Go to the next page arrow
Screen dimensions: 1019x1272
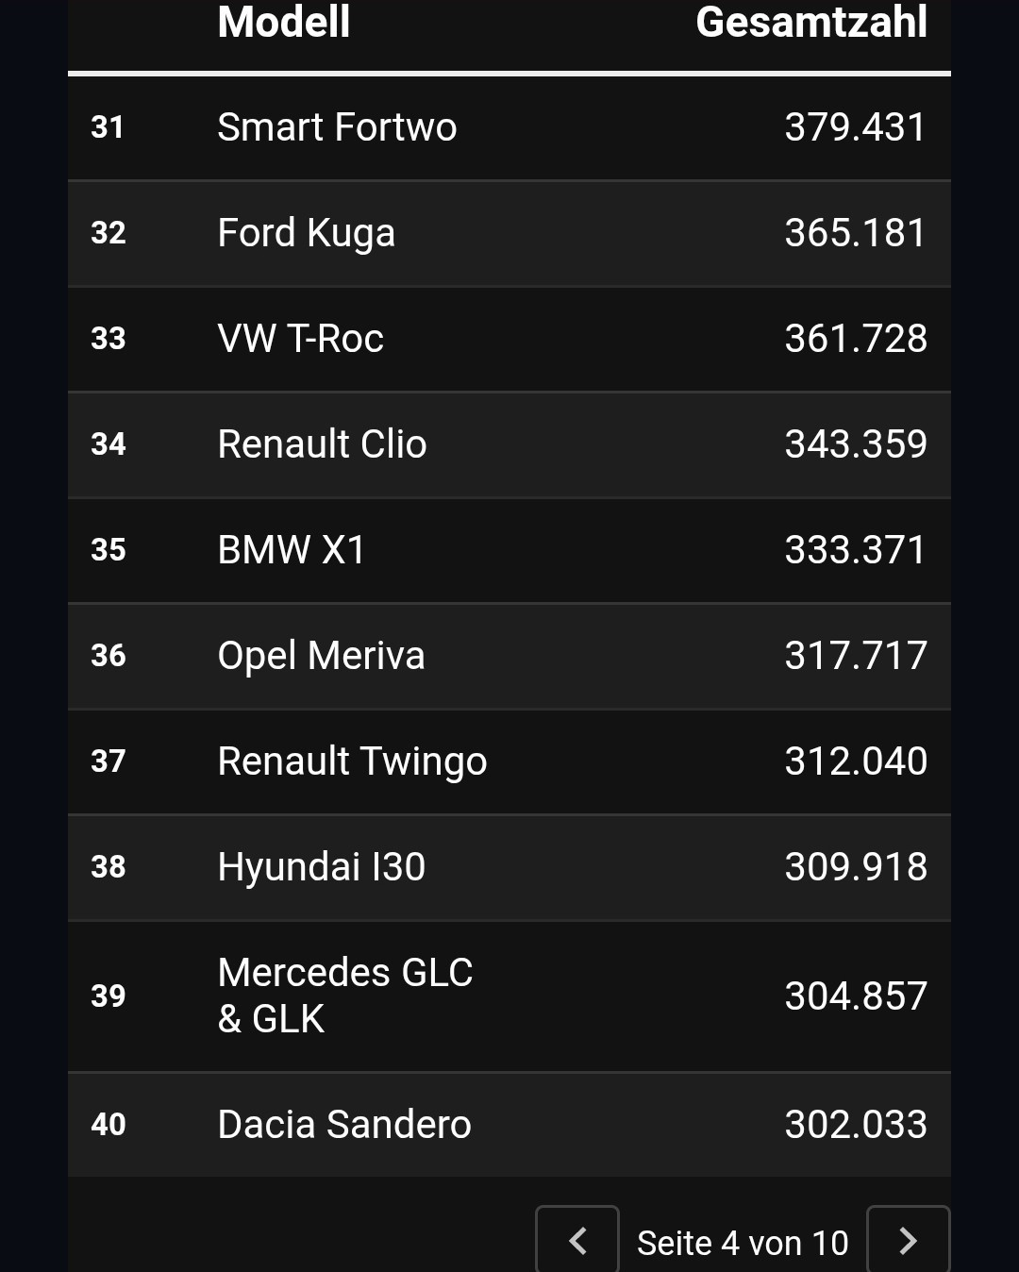point(908,1240)
